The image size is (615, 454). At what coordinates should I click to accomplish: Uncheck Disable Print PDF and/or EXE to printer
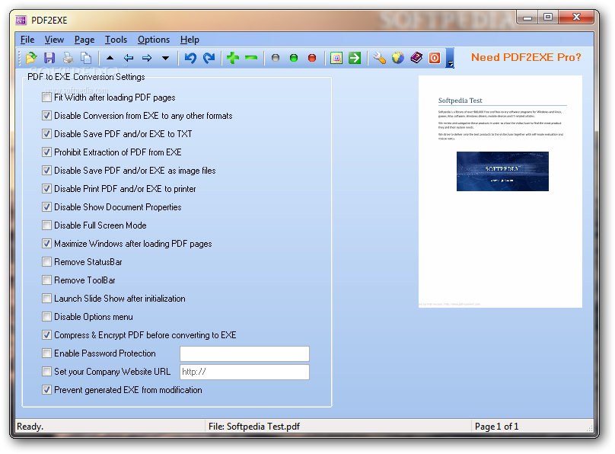46,189
